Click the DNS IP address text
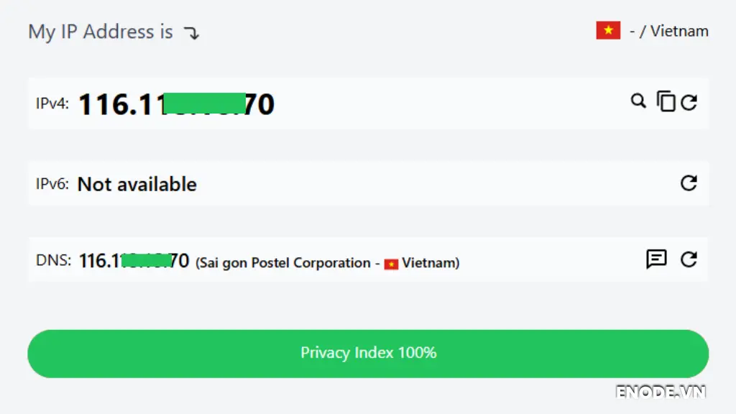Viewport: 736px width, 414px height. point(135,260)
